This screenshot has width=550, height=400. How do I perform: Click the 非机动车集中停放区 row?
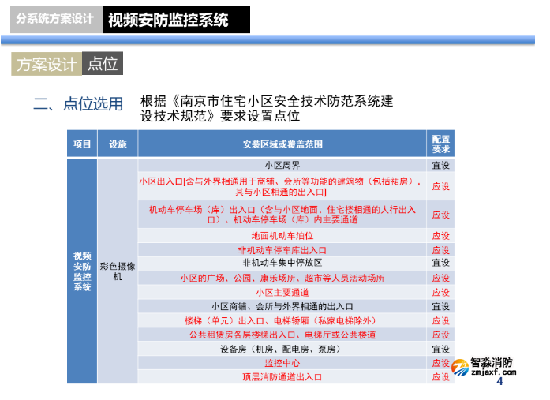[x=282, y=264]
